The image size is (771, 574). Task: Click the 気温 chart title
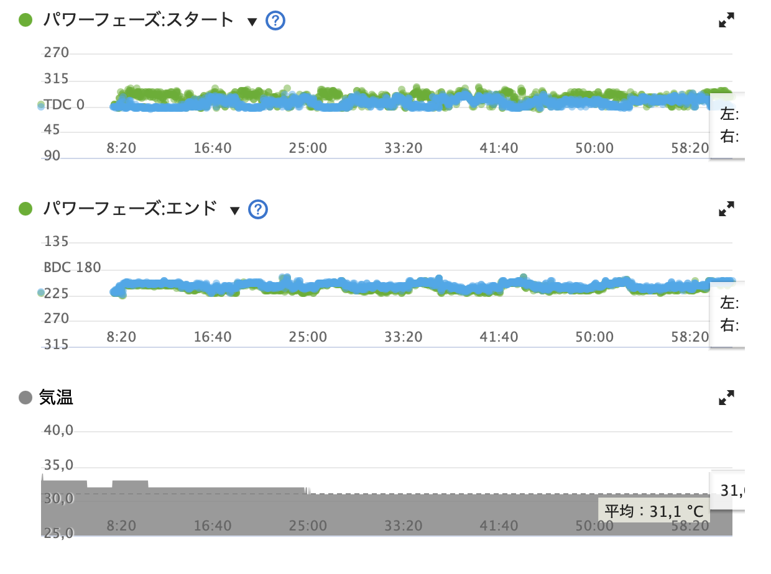click(x=57, y=398)
